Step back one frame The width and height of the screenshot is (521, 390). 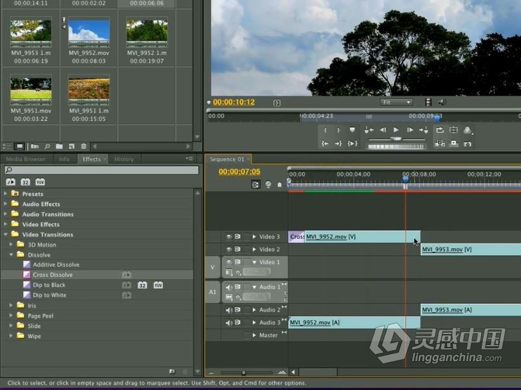click(383, 130)
